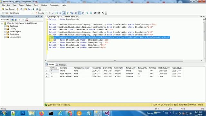Open Chrome from the taskbar
The image size is (206, 116).
pyautogui.click(x=70, y=113)
